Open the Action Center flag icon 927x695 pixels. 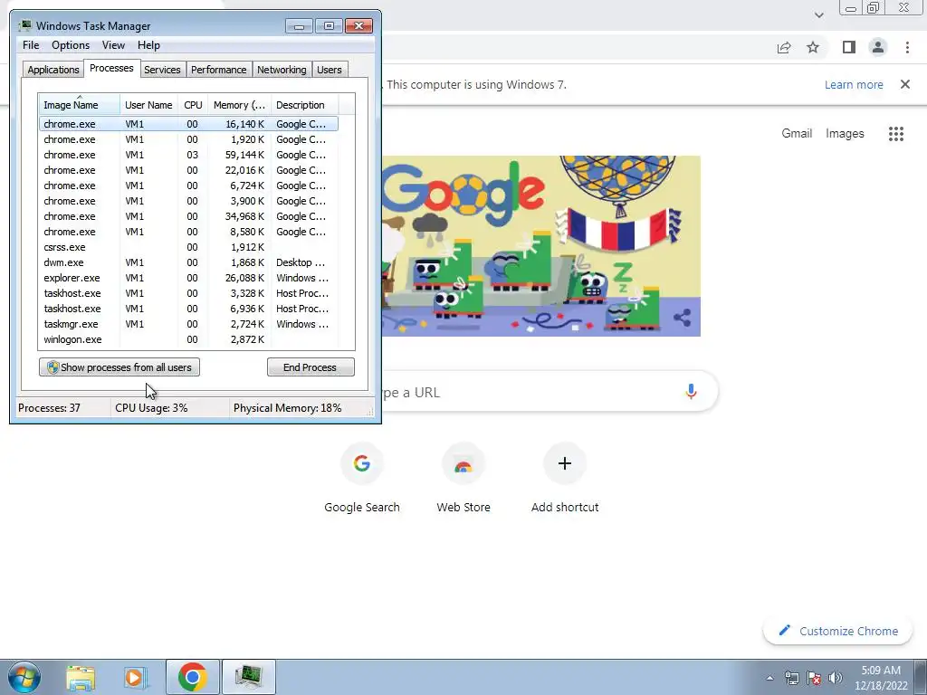(x=814, y=678)
